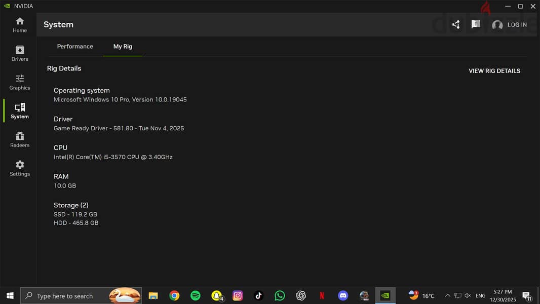The height and width of the screenshot is (304, 540).
Task: Click the Intel Core i5-3570 CPU text
Action: point(113,157)
